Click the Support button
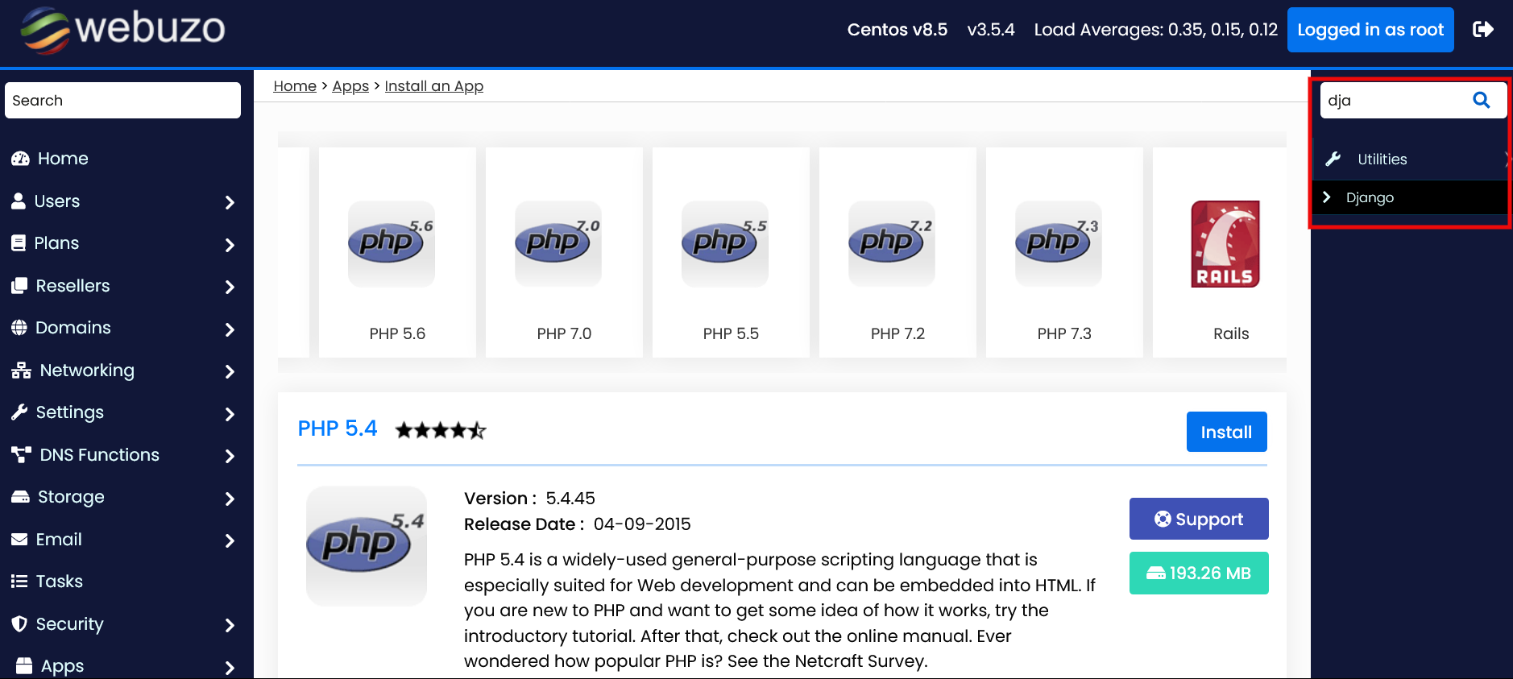The height and width of the screenshot is (679, 1513). [1199, 519]
